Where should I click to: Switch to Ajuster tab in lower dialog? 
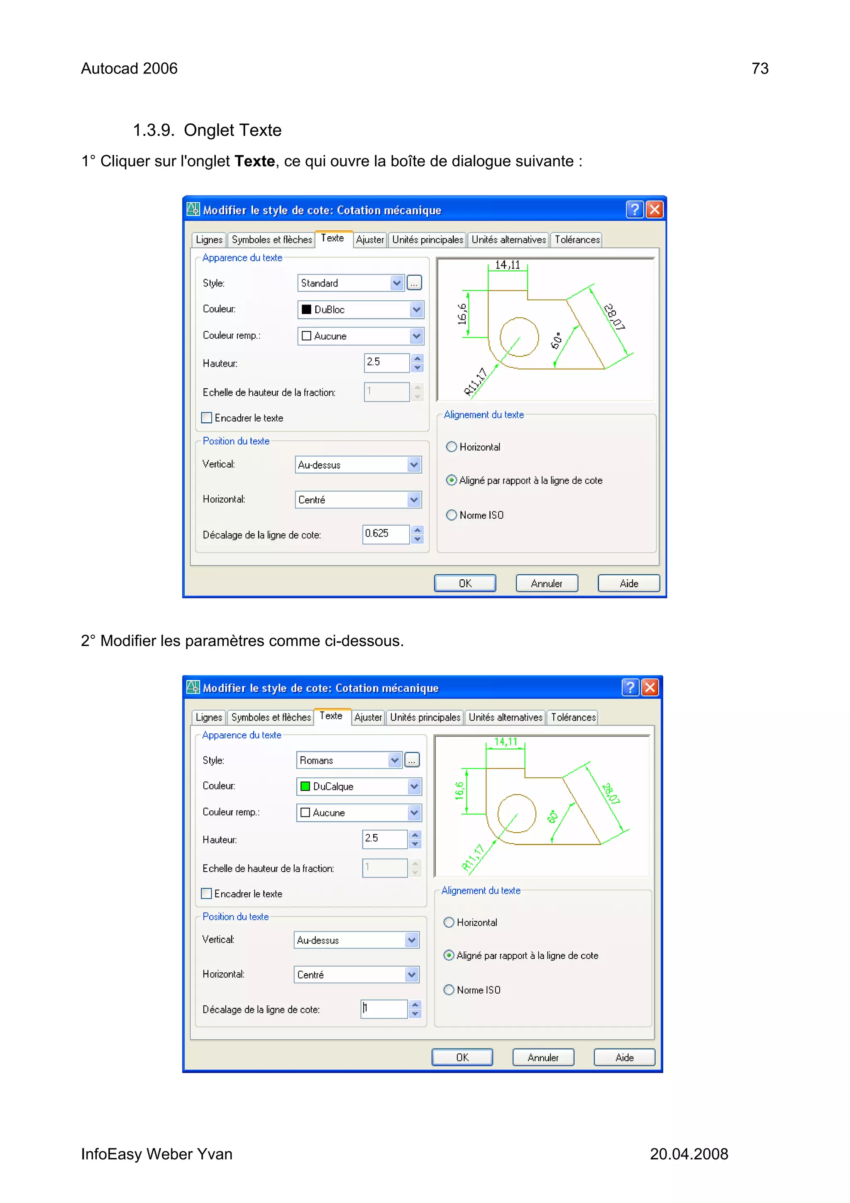[x=368, y=717]
